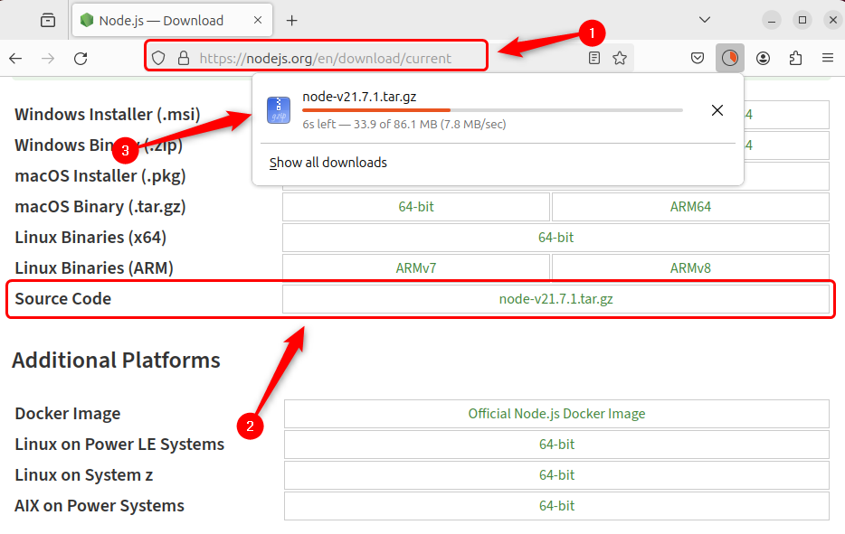Download Linux Binaries x64 64-bit

[555, 238]
